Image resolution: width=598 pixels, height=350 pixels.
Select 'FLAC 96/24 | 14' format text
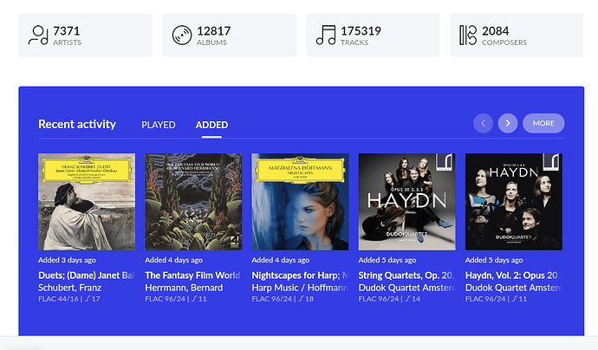(x=389, y=299)
